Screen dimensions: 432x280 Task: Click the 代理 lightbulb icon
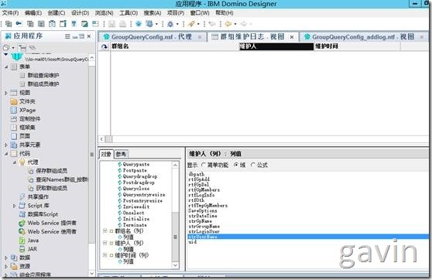pyautogui.click(x=22, y=162)
